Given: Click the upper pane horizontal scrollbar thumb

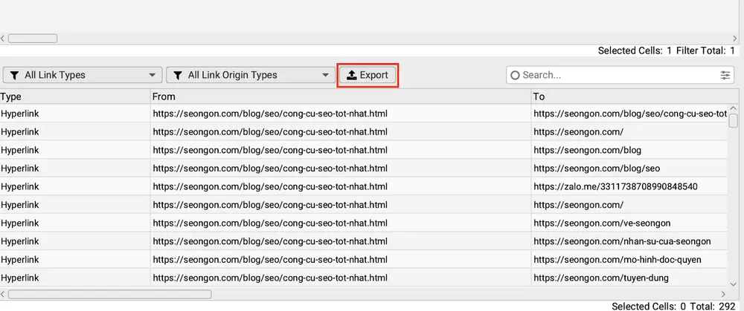Looking at the screenshot, I should [x=33, y=39].
